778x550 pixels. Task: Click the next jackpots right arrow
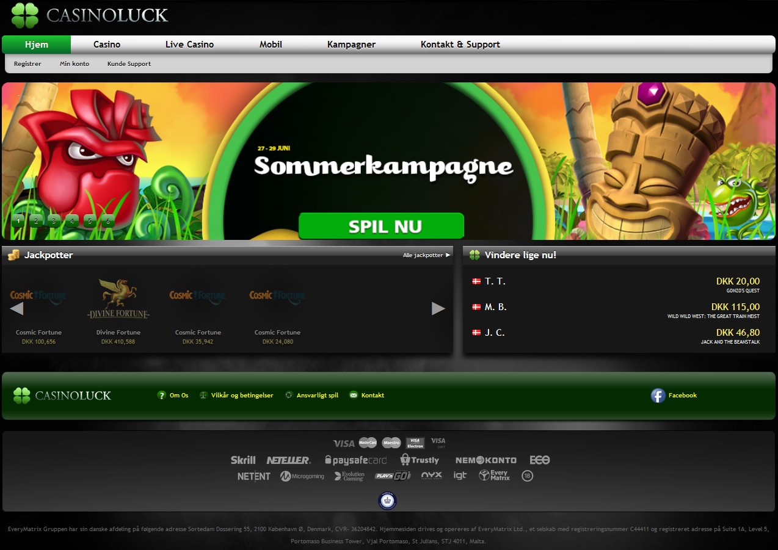[x=438, y=309]
